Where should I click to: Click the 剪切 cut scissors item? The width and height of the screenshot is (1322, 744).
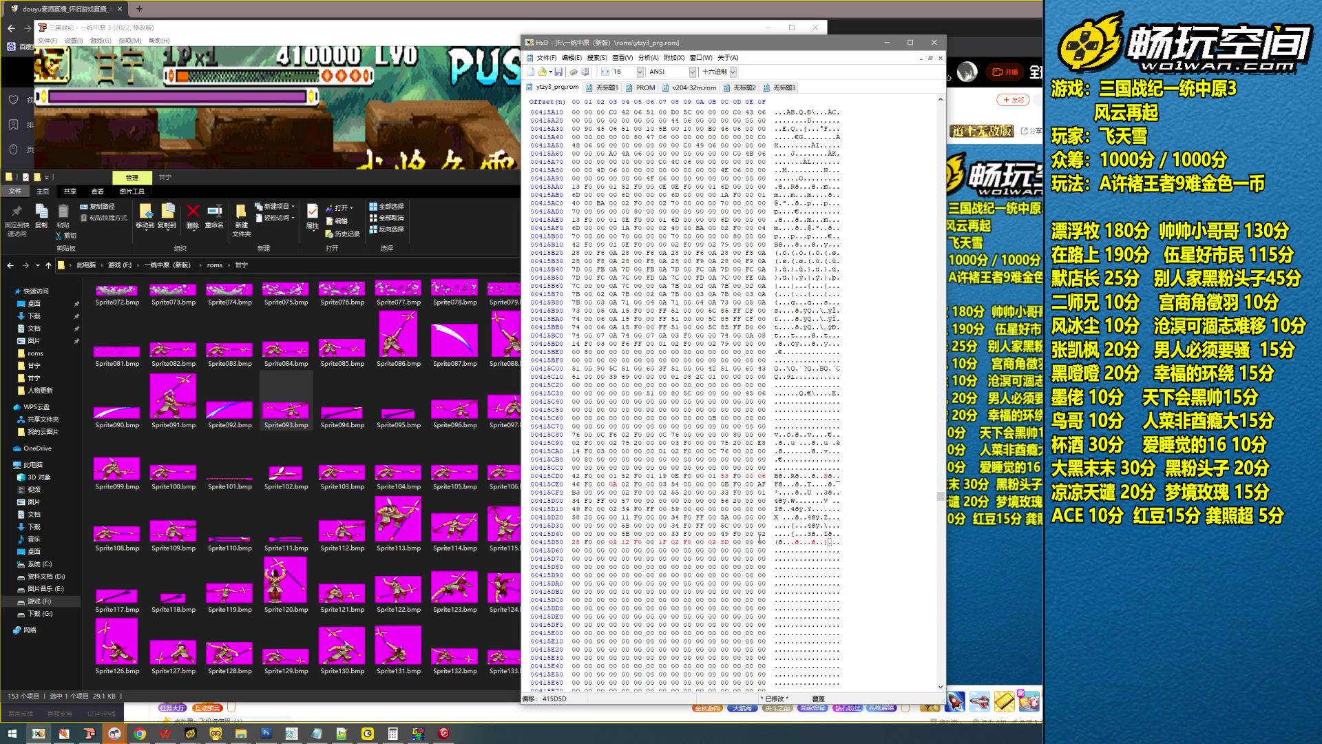[x=66, y=236]
